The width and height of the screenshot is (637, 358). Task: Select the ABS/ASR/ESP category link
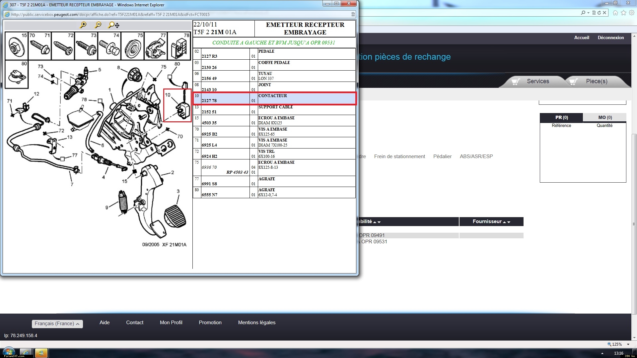pos(476,156)
